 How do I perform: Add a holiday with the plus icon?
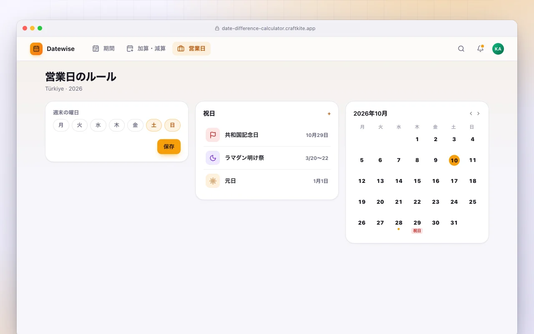point(329,114)
